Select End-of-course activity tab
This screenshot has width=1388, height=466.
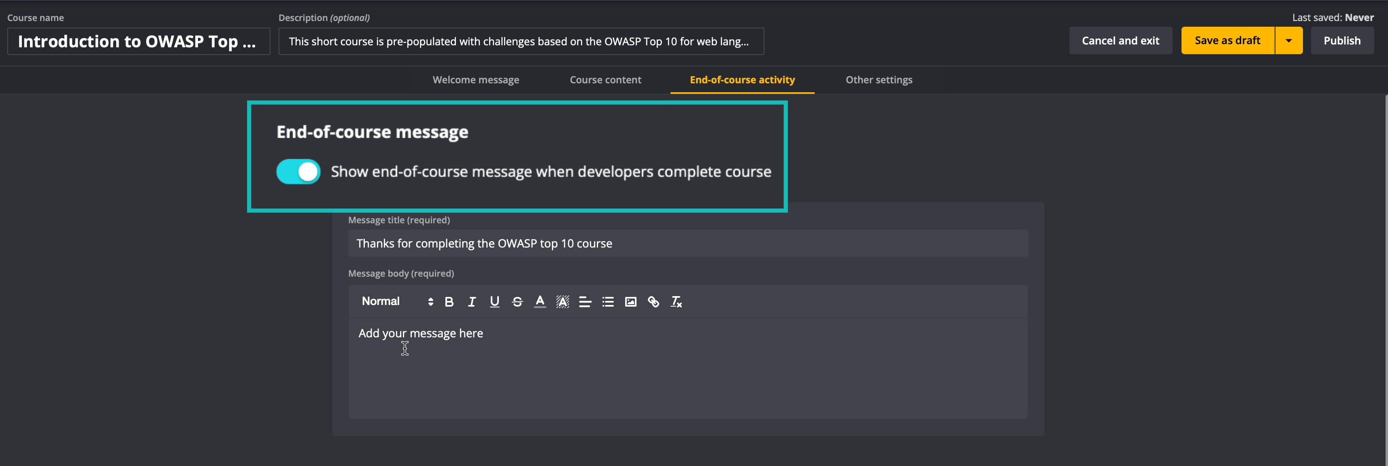point(742,80)
